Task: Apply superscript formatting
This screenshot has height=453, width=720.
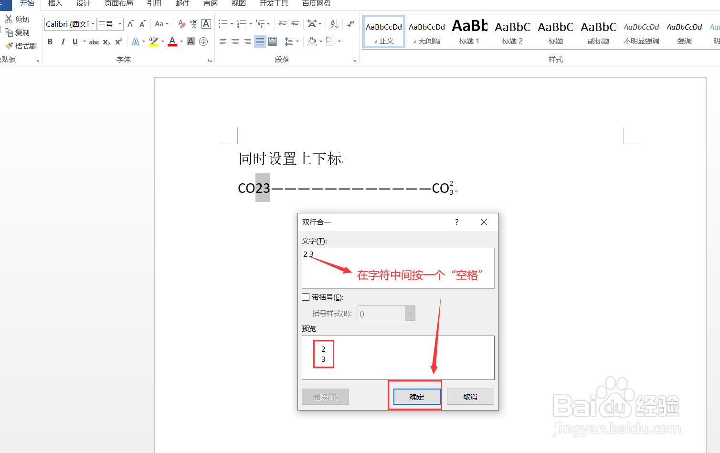Action: (119, 42)
